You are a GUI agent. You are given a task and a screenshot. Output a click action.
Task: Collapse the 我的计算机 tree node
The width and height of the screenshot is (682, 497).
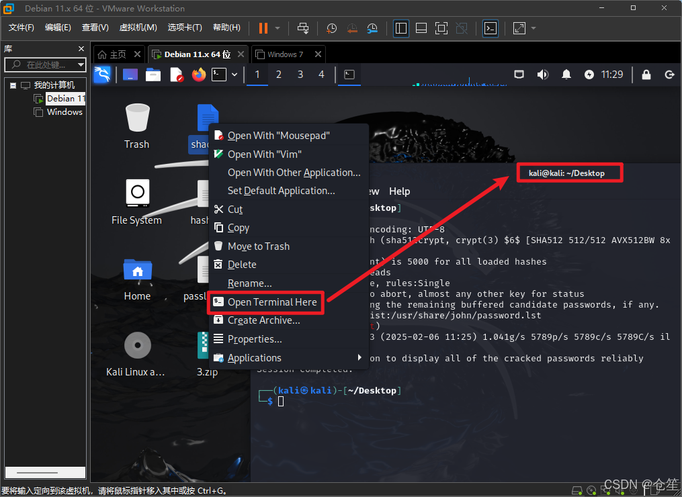pyautogui.click(x=13, y=85)
